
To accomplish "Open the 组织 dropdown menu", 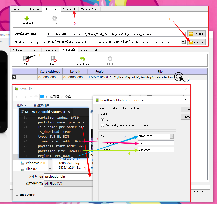I will coord(22,105).
